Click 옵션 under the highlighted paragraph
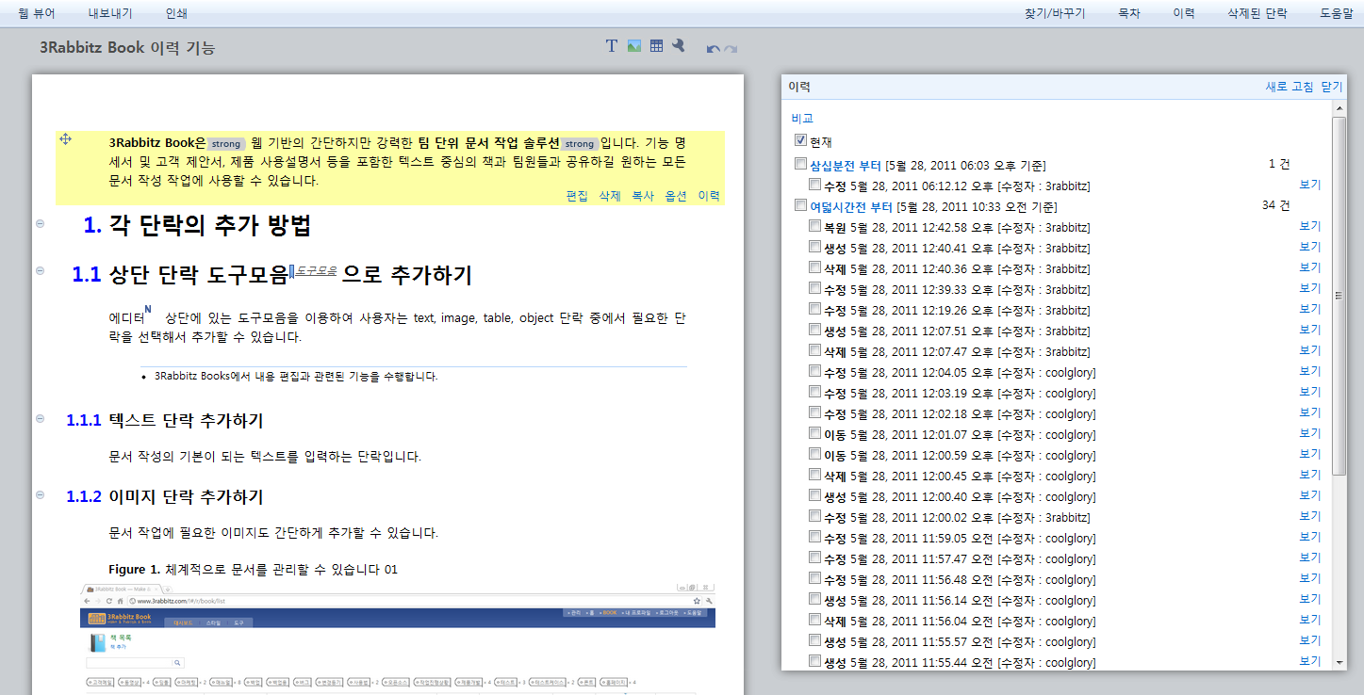The width and height of the screenshot is (1364, 695). pyautogui.click(x=676, y=196)
